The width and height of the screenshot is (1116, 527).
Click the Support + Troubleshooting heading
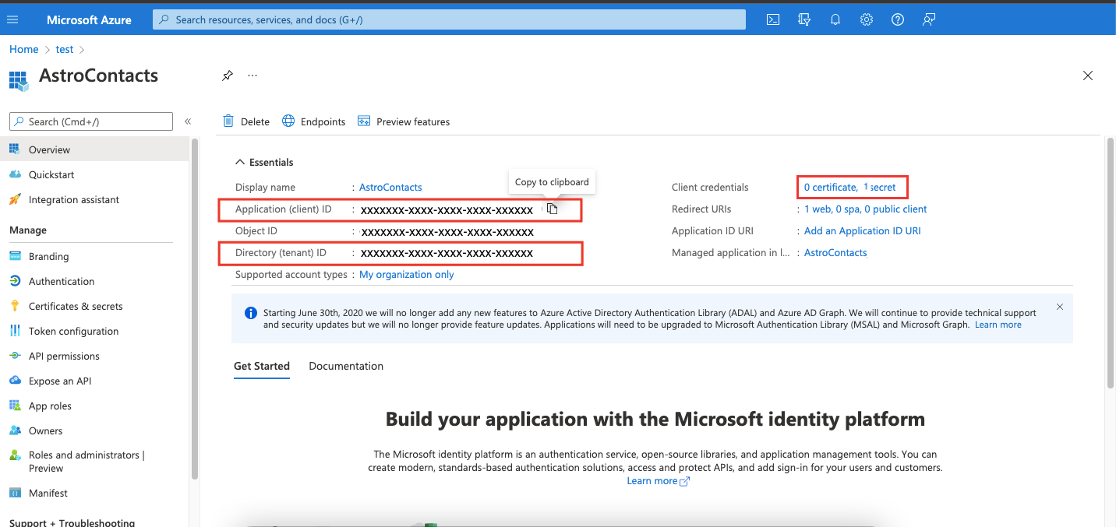click(x=72, y=522)
